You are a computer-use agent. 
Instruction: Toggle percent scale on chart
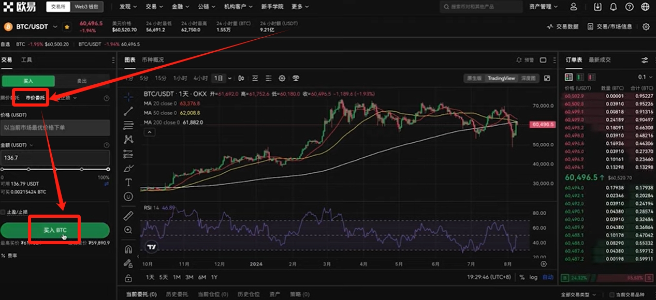(x=522, y=277)
